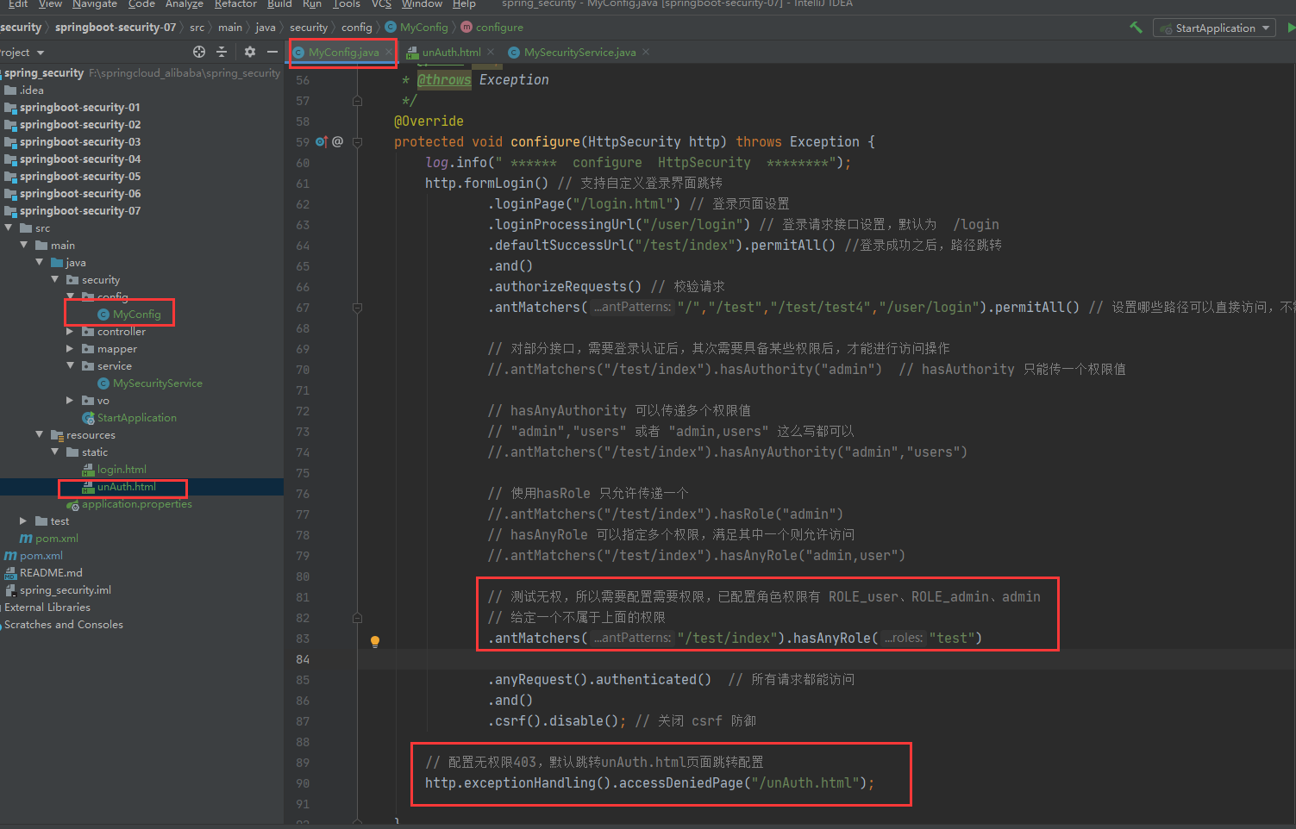Click the Build hammer icon
Image resolution: width=1296 pixels, height=829 pixels.
pyautogui.click(x=1136, y=27)
